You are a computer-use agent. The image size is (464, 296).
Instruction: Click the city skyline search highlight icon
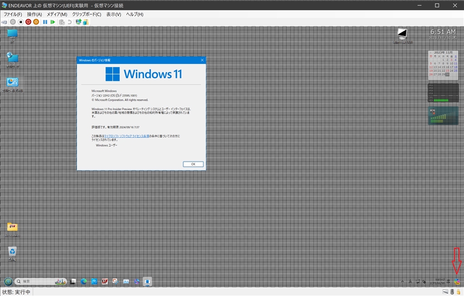pos(60,281)
